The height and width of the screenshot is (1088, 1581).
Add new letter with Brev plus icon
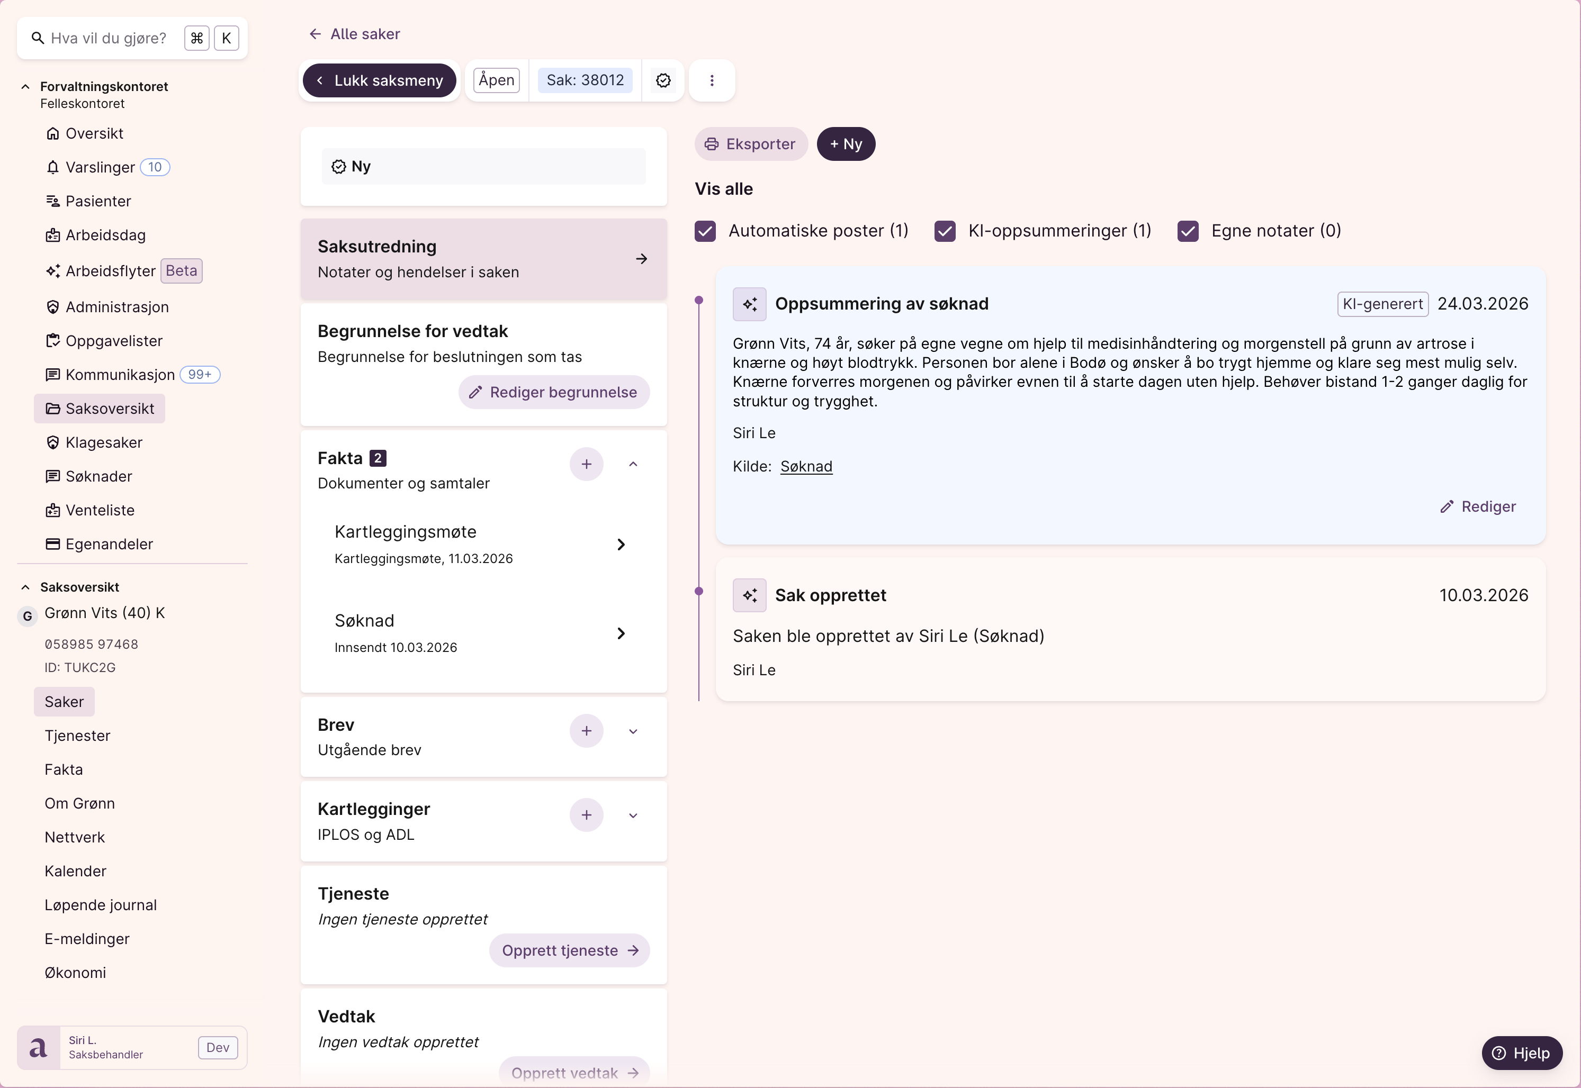click(586, 731)
